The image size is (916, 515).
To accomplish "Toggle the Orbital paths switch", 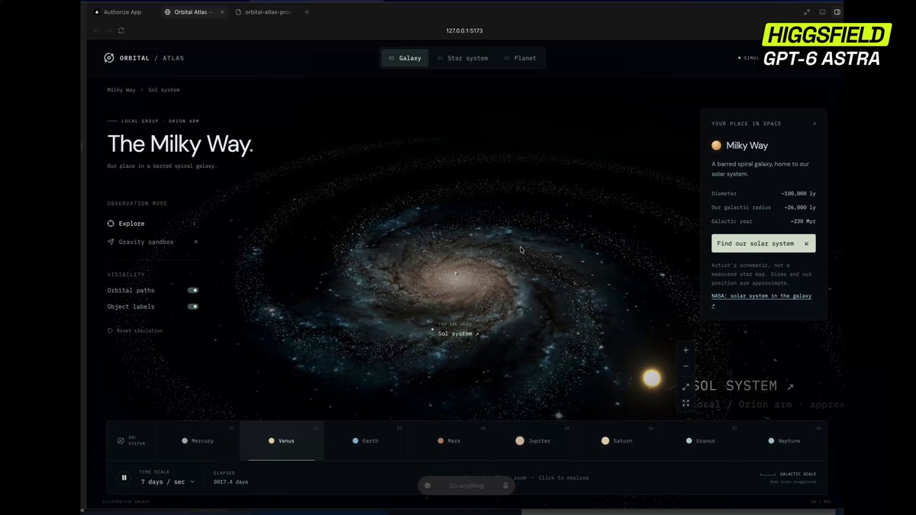I will point(193,290).
